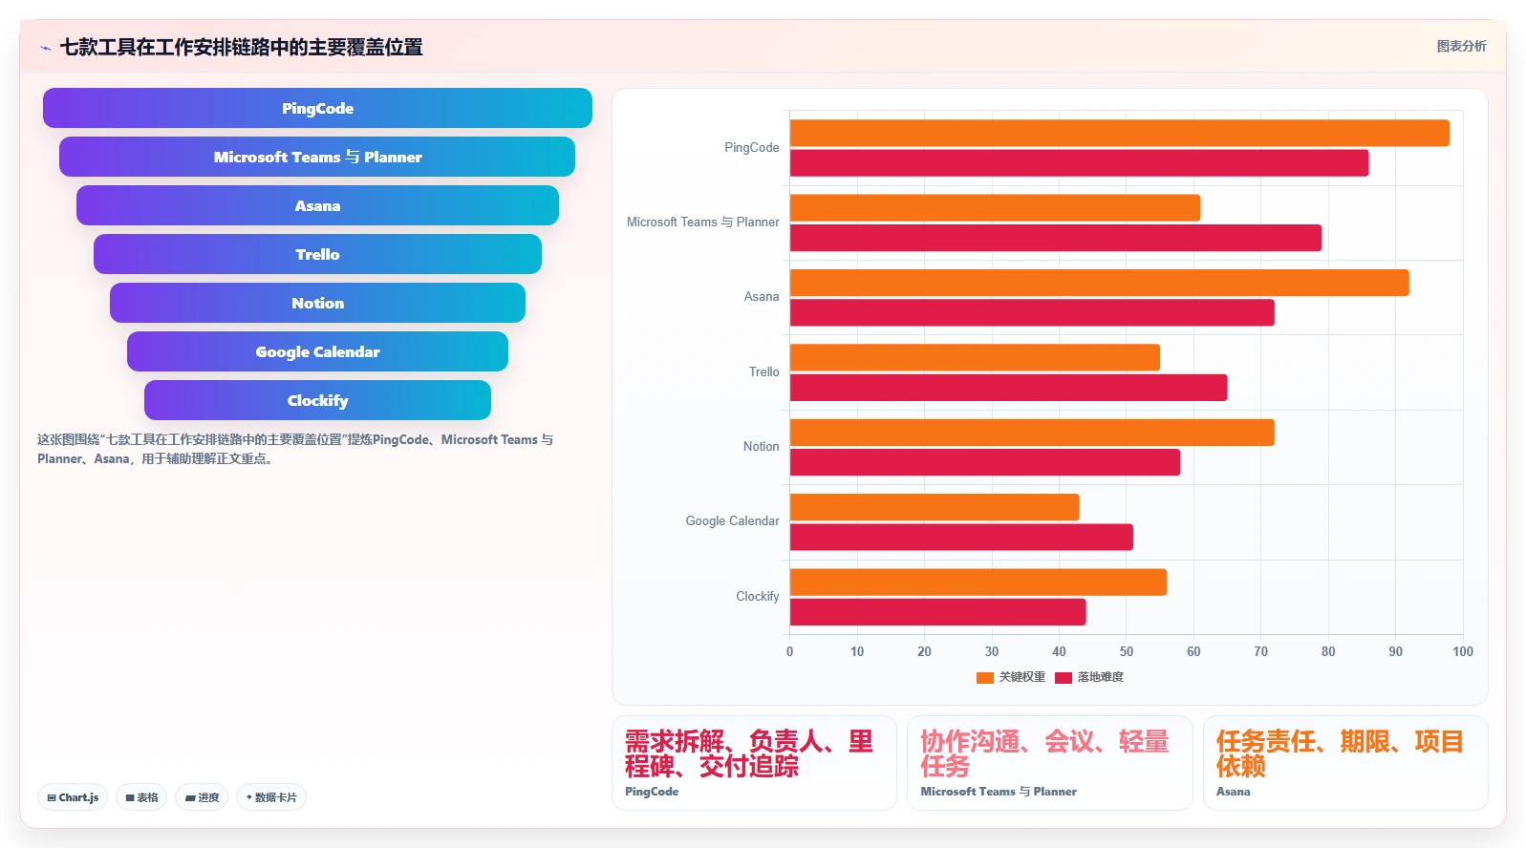Click Trello's orange 关键权重 bar
Screen dimensions: 1526x848
click(x=975, y=357)
